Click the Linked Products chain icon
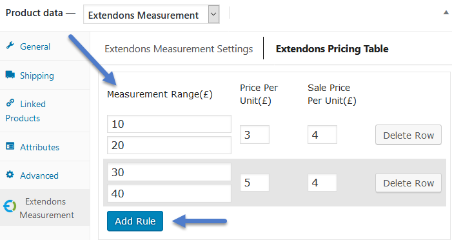This screenshot has width=452, height=240. (10, 103)
